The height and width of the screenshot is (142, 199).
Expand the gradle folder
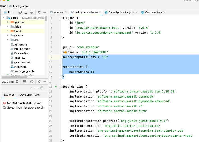pos(7,35)
